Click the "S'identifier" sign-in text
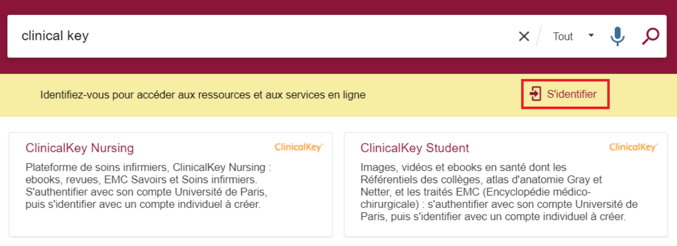The height and width of the screenshot is (246, 677). (x=572, y=94)
